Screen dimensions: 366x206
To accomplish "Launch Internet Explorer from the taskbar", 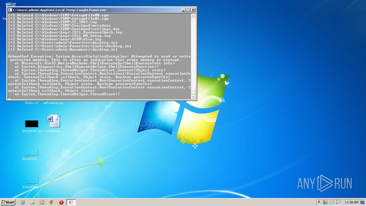I will point(23,202).
